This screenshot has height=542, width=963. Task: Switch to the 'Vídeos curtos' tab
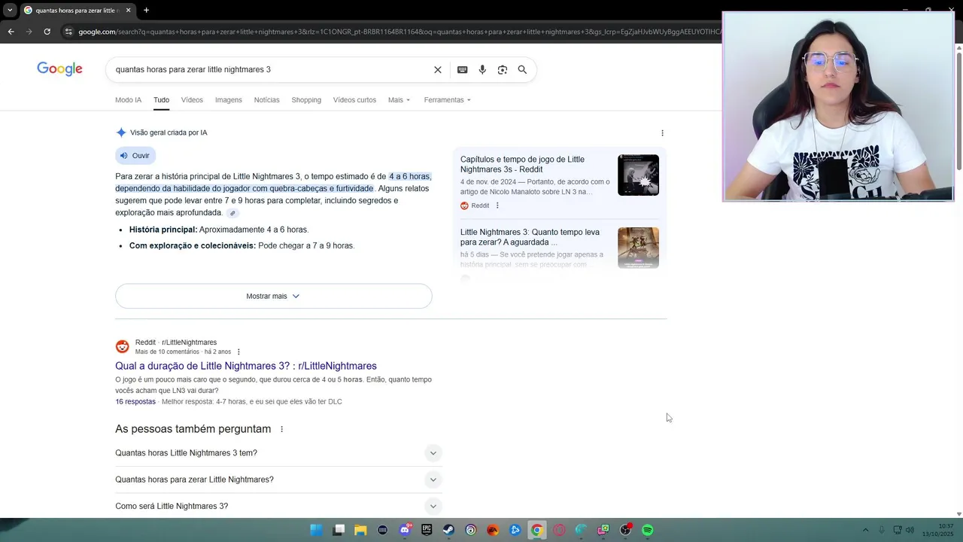(x=354, y=100)
